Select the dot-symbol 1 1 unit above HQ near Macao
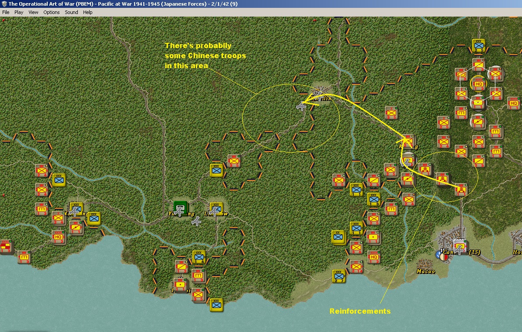This screenshot has height=332, width=522. point(373,238)
